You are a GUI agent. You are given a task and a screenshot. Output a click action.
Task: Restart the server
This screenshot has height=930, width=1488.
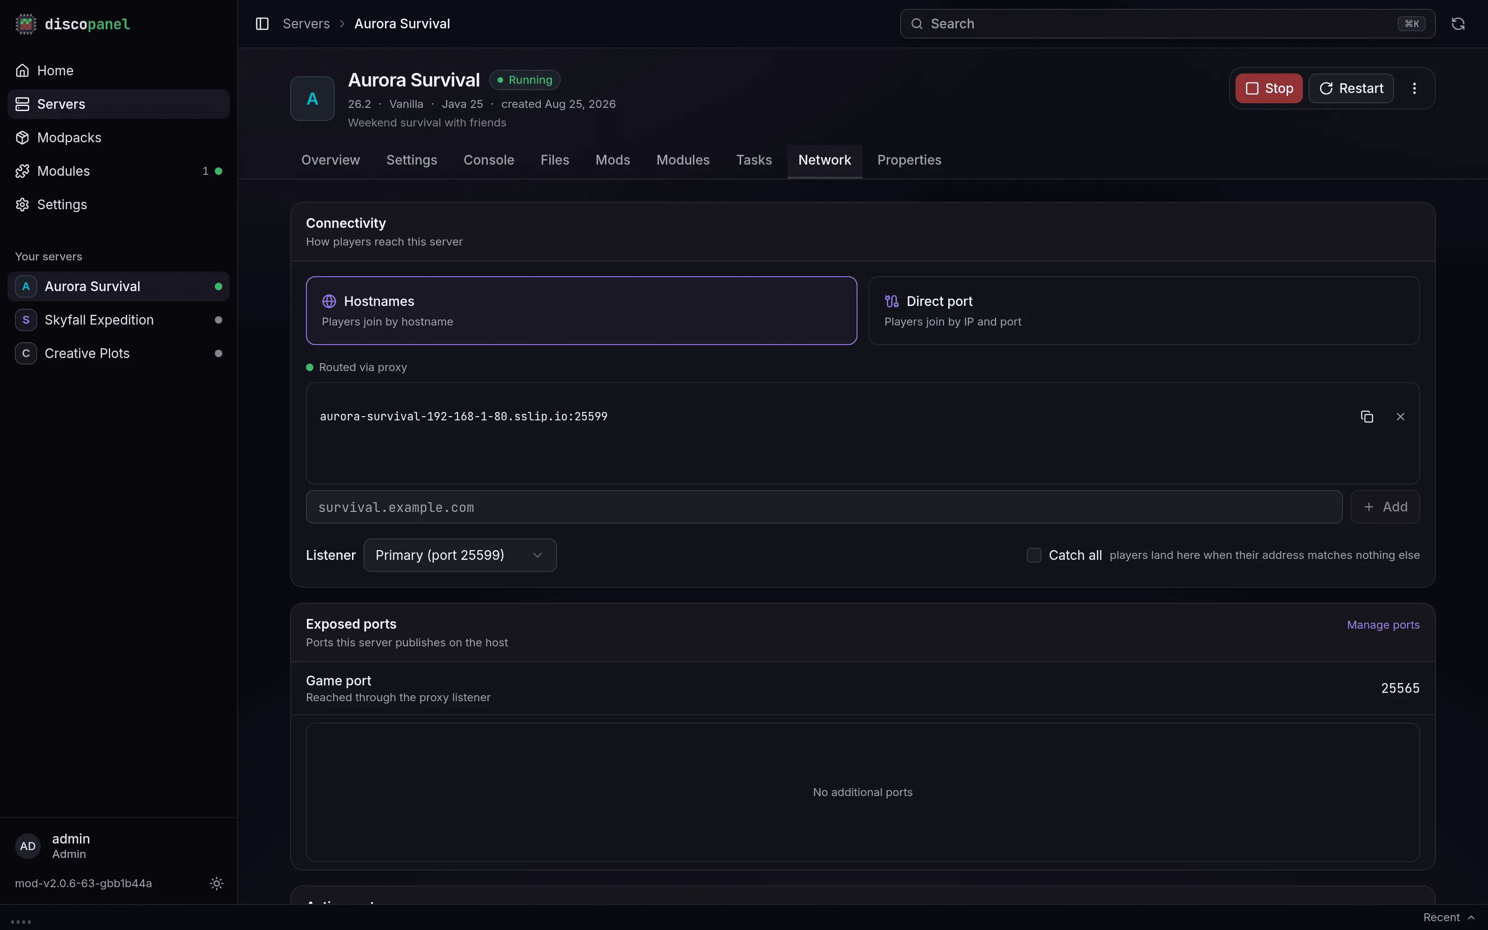click(1351, 88)
